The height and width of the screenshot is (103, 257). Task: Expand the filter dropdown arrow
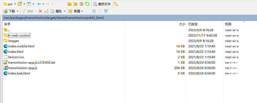tap(33, 4)
